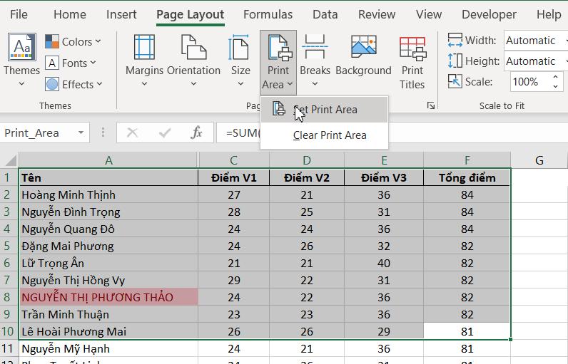
Task: Choose Clear Print Area
Action: pos(324,135)
